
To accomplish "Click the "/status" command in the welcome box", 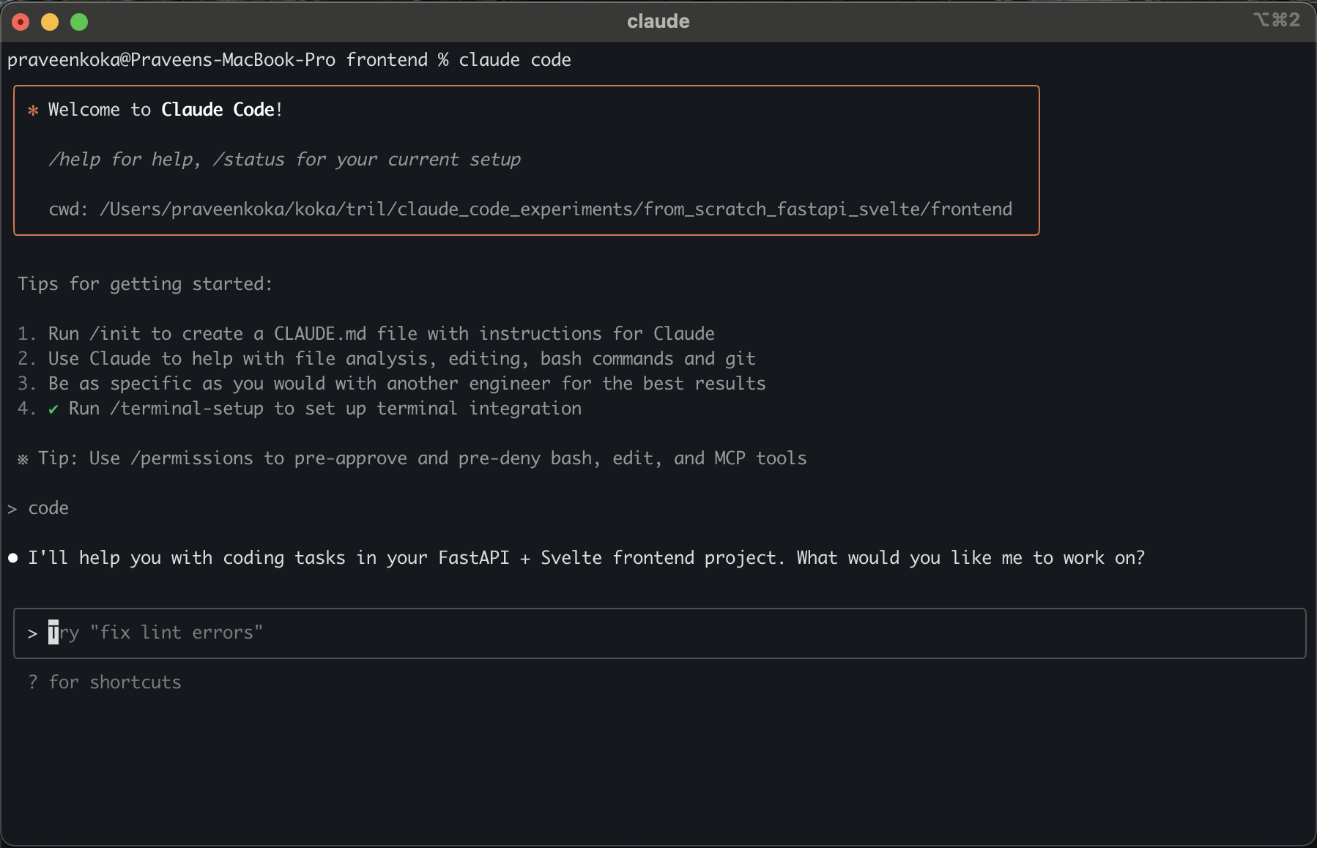I will point(248,160).
